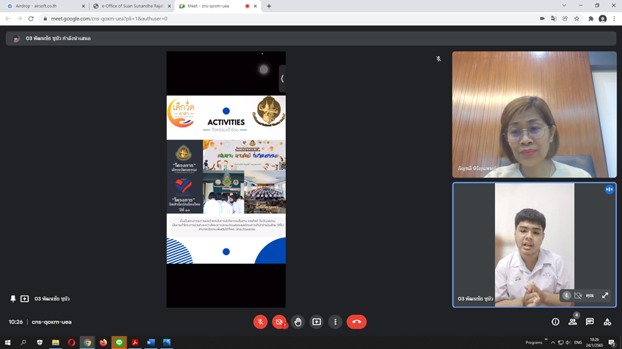
Task: Unpin the presentation using the pin icon
Action: 13,299
